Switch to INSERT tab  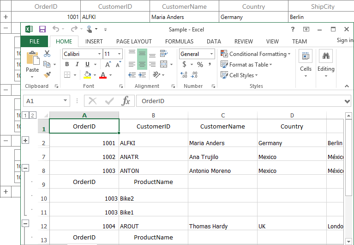click(94, 42)
